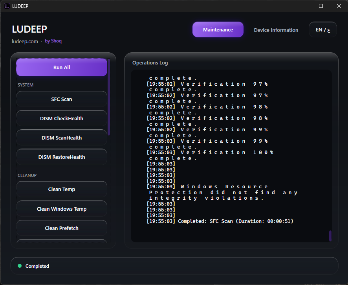The width and height of the screenshot is (348, 285).
Task: Toggle the EN / ع language switch
Action: pyautogui.click(x=323, y=29)
